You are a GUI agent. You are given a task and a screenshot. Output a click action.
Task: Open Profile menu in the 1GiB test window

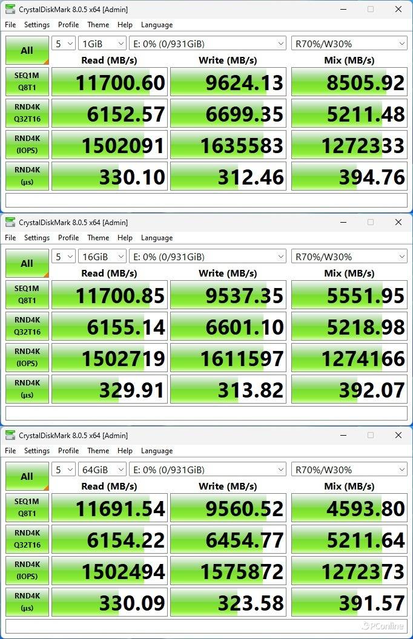68,24
